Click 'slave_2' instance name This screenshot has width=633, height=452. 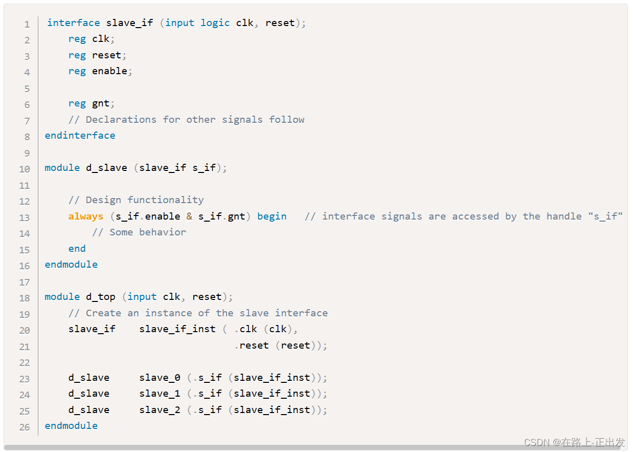click(x=160, y=410)
